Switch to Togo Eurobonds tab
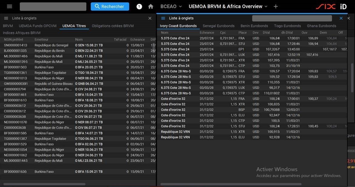The height and width of the screenshot is (187, 355). tap(287, 26)
